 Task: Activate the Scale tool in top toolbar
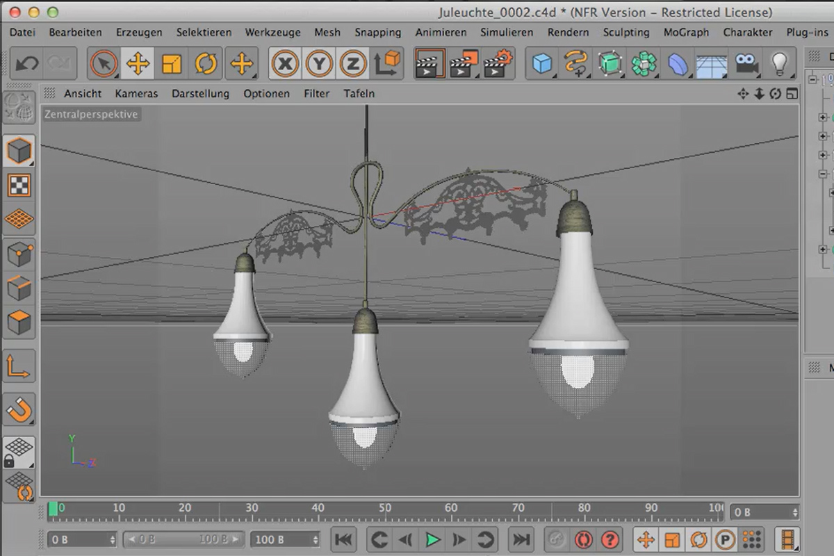(x=171, y=64)
